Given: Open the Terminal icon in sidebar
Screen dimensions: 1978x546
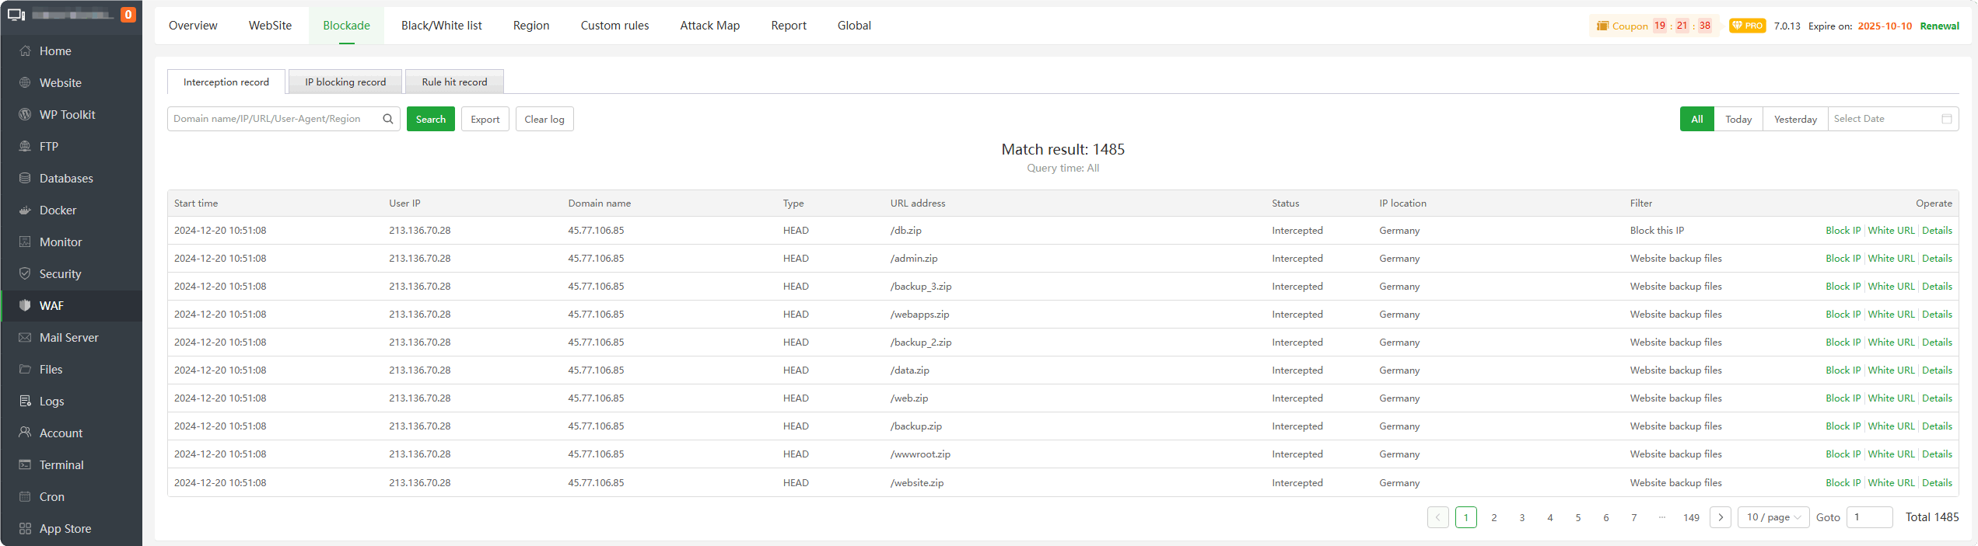Looking at the screenshot, I should click(x=25, y=465).
